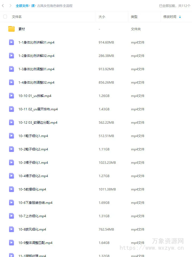
Task: Toggle the 修改时间 sort arrows
Action: (x=180, y=17)
